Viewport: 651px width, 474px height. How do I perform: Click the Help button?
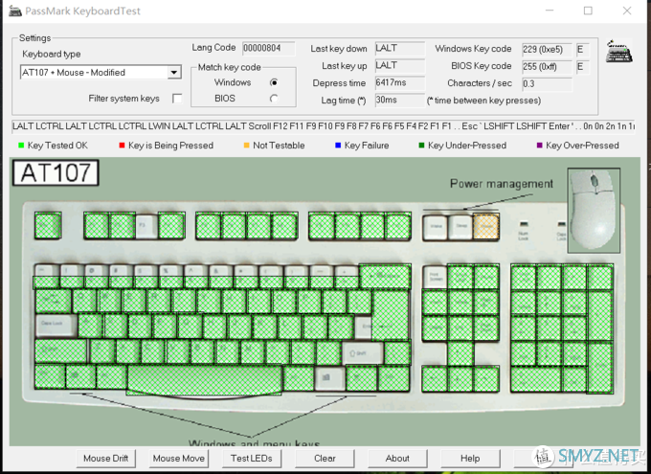click(x=470, y=459)
